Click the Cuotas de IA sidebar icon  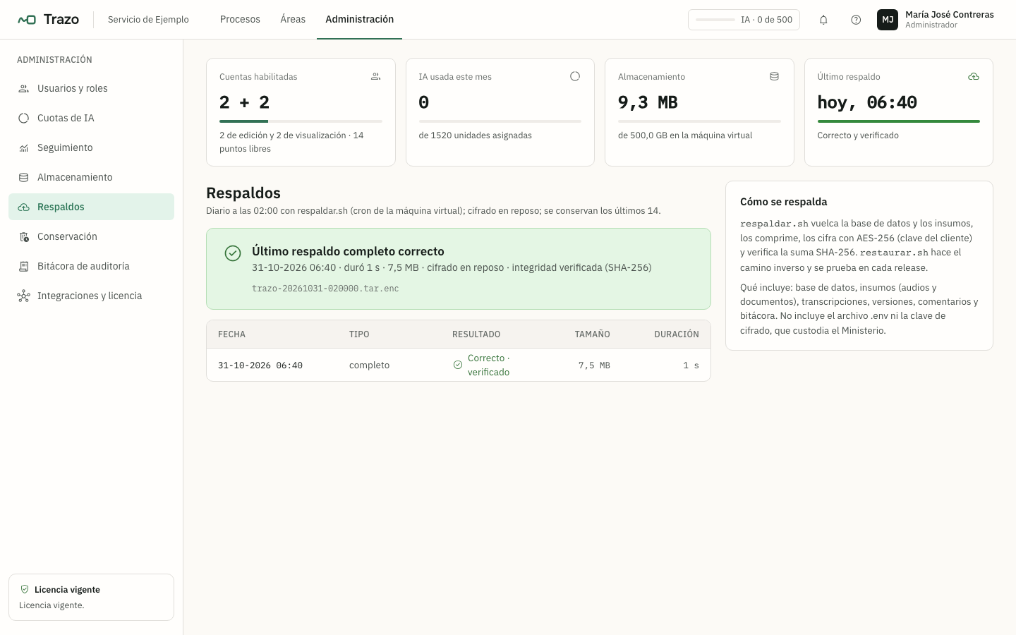tap(24, 119)
